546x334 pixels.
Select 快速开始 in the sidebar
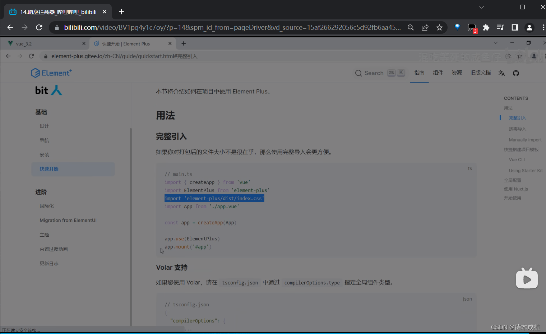73,169
